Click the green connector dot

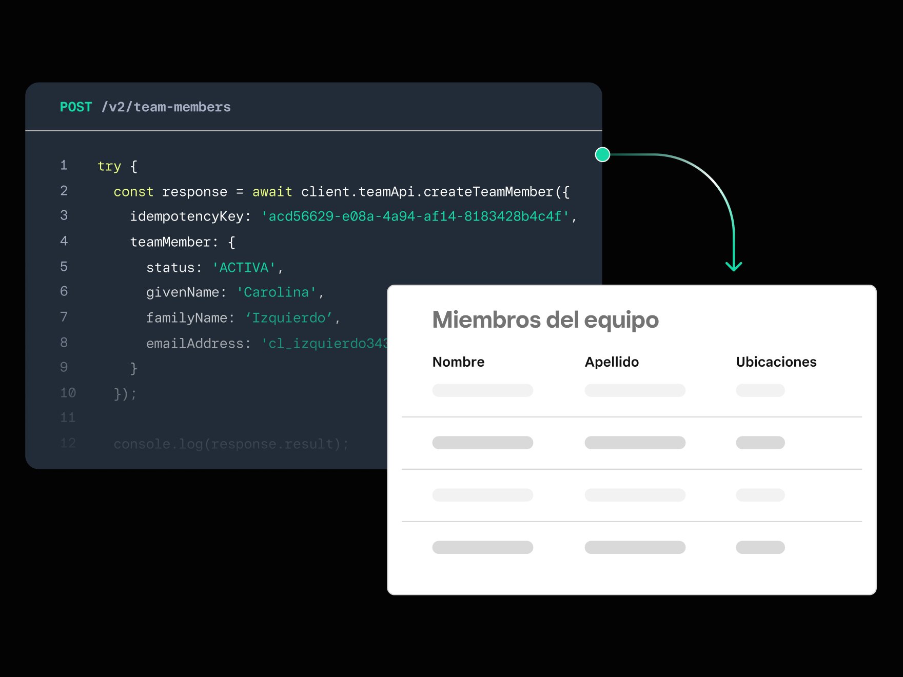(602, 154)
